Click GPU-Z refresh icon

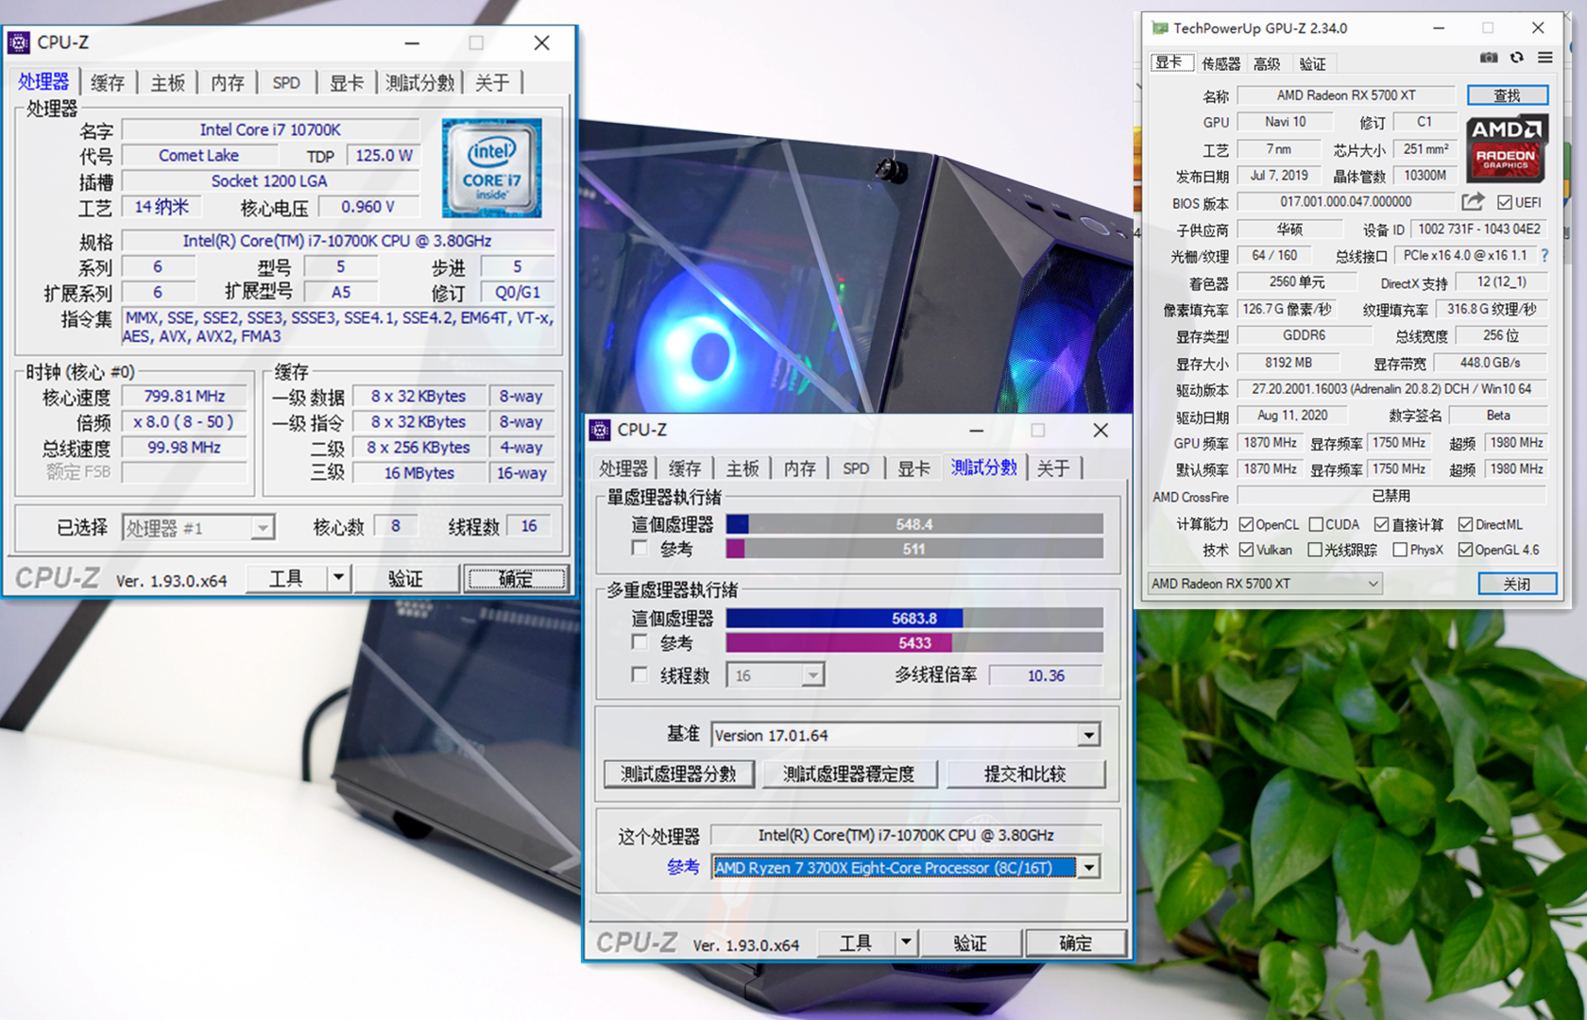coord(1517,58)
